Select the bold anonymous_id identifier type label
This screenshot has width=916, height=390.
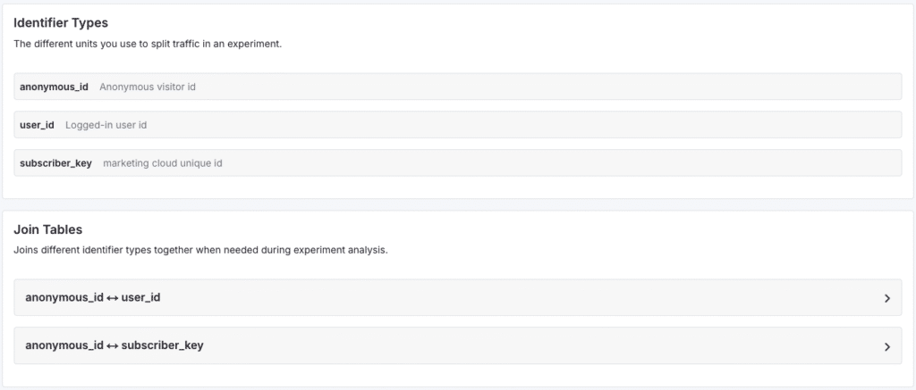tap(54, 87)
